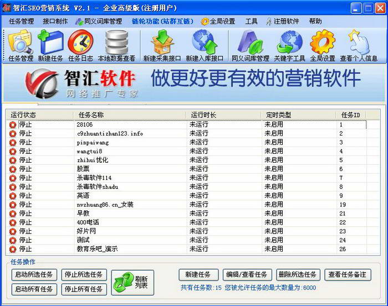
Task: Click 查看任务备注 button
Action: [x=348, y=274]
